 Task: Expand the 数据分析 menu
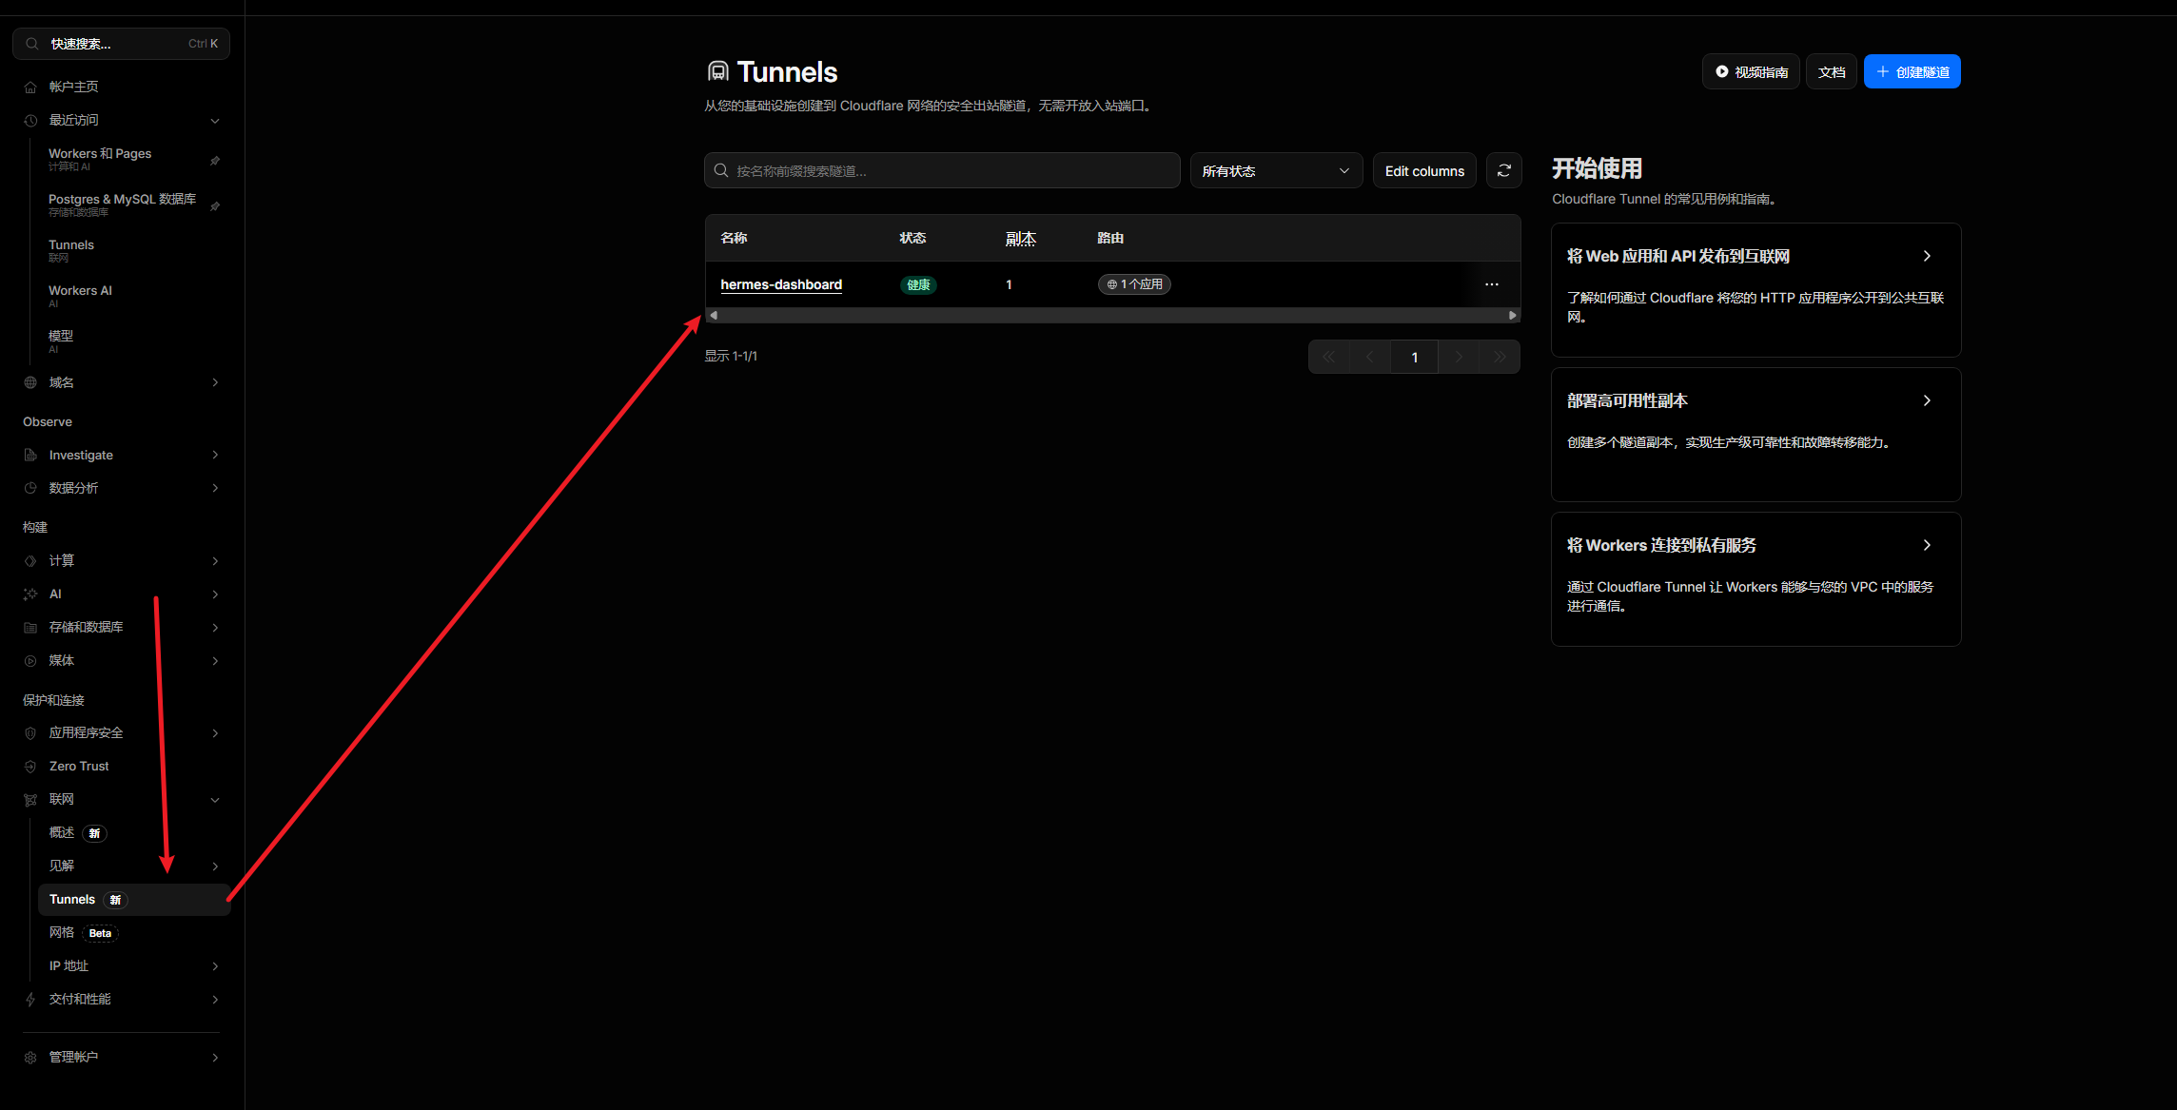tap(215, 488)
